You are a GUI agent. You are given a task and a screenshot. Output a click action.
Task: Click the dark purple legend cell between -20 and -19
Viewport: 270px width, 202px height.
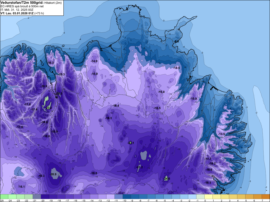click(x=45, y=197)
